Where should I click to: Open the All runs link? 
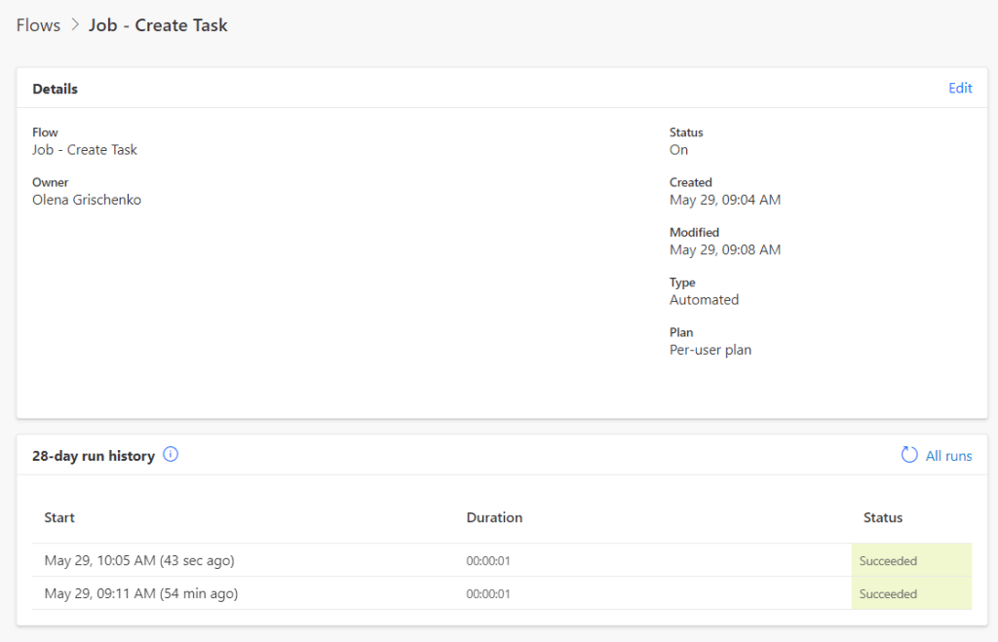948,456
